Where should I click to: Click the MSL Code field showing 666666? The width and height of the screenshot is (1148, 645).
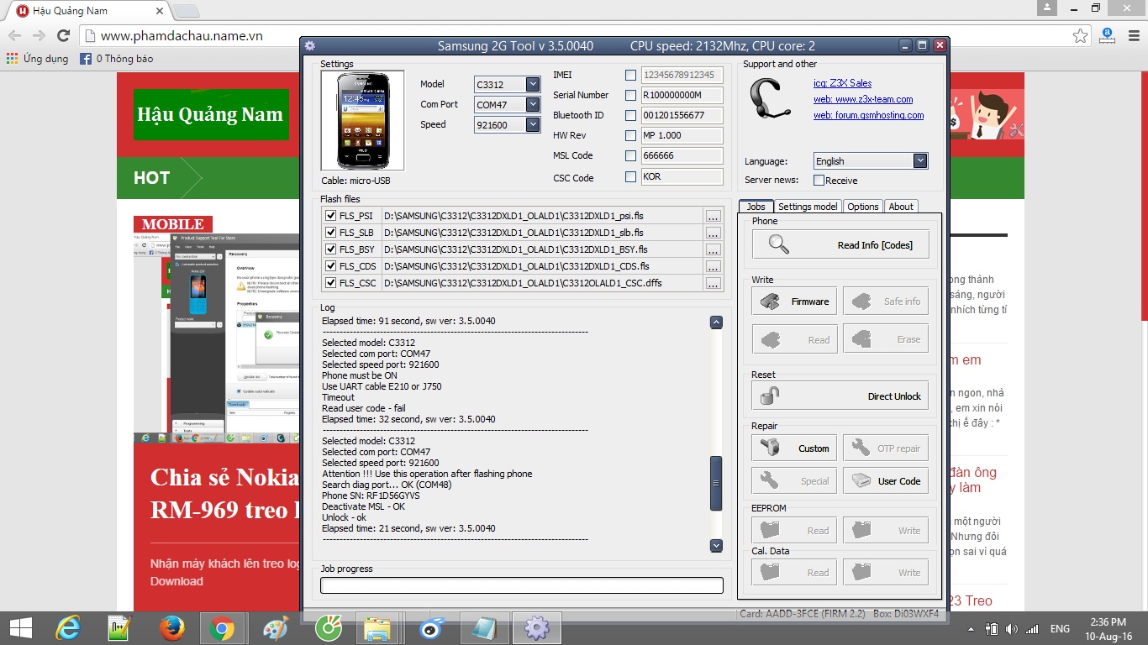682,155
